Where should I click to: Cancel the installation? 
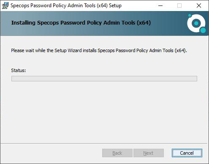click(187, 153)
